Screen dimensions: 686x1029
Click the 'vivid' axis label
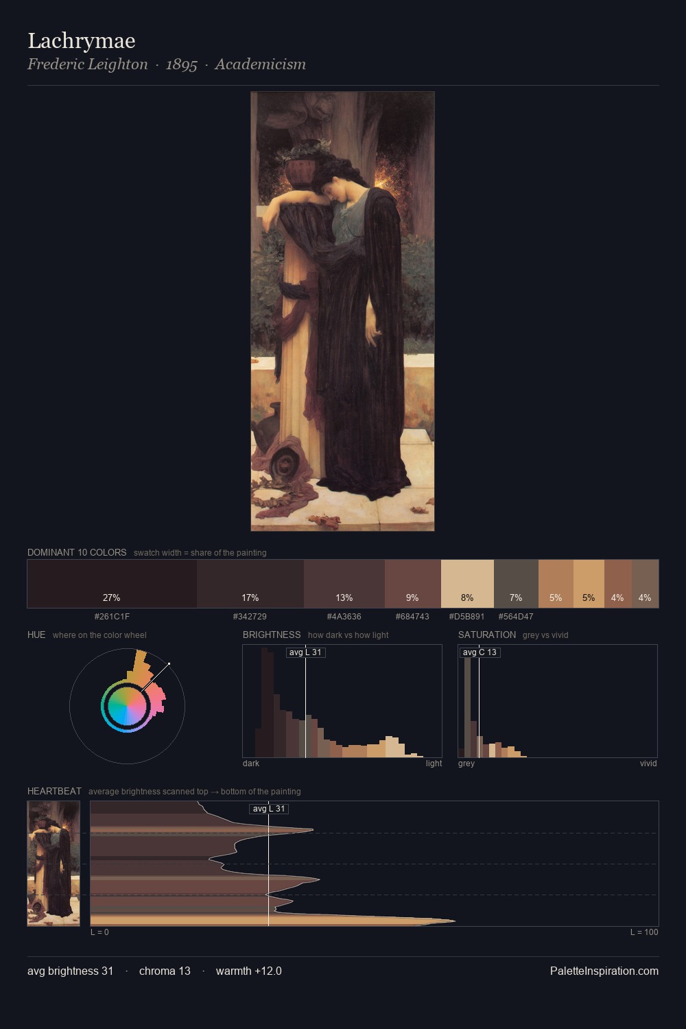[x=648, y=764]
